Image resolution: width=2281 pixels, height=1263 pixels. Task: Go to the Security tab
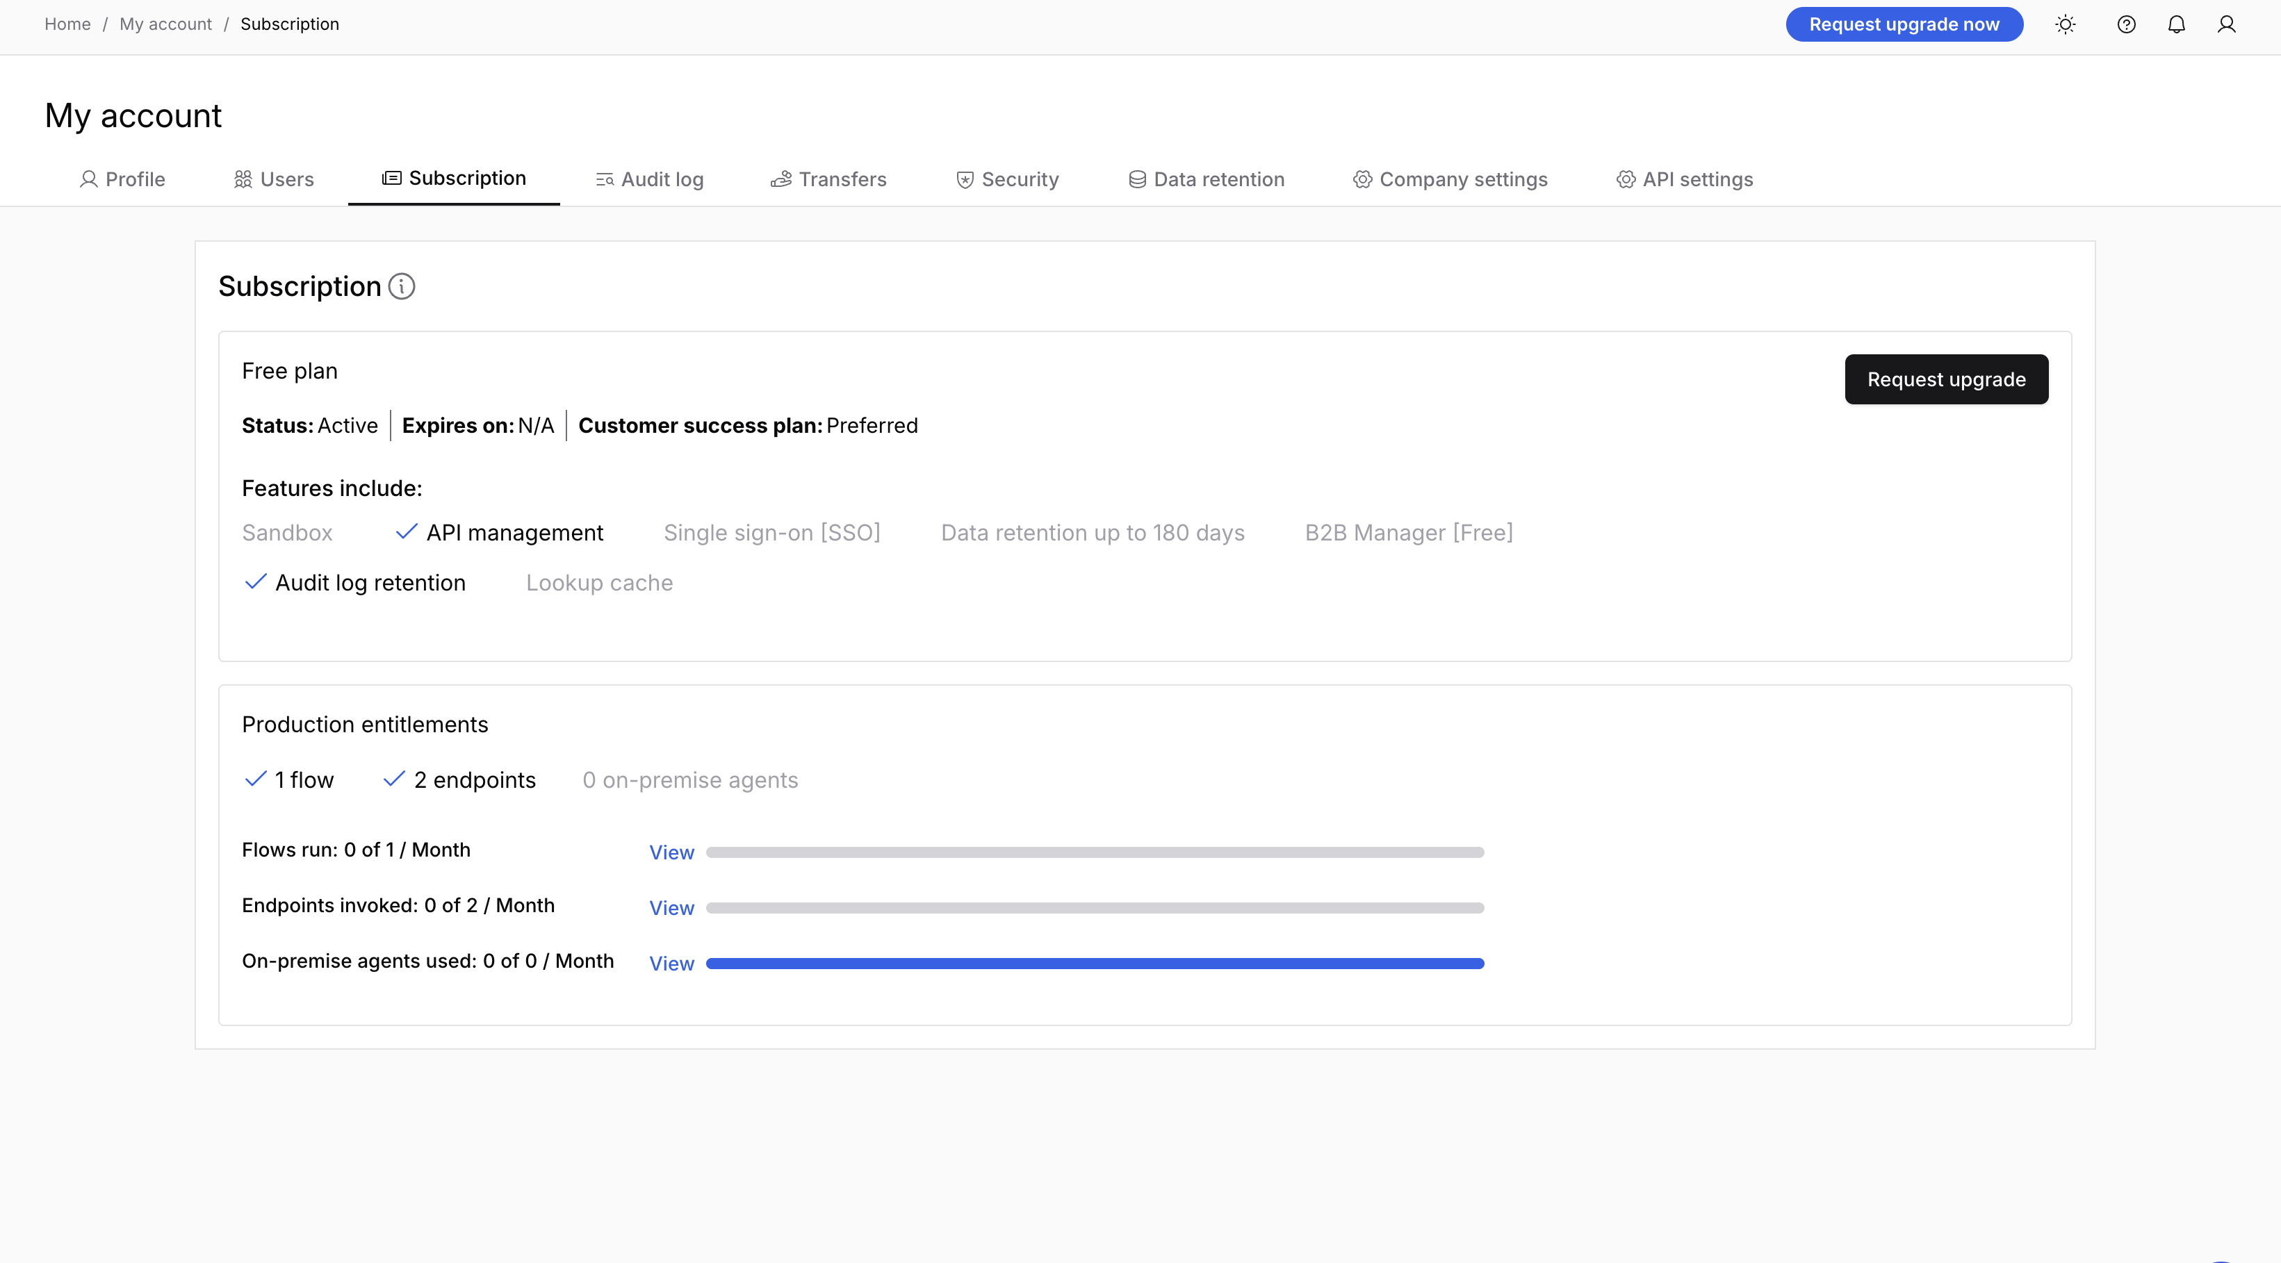coord(1008,180)
